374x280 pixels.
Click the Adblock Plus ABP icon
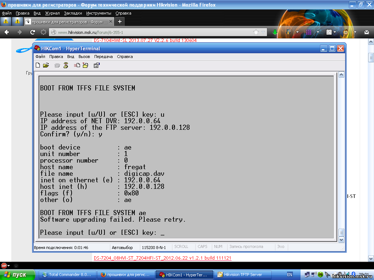click(4, 265)
